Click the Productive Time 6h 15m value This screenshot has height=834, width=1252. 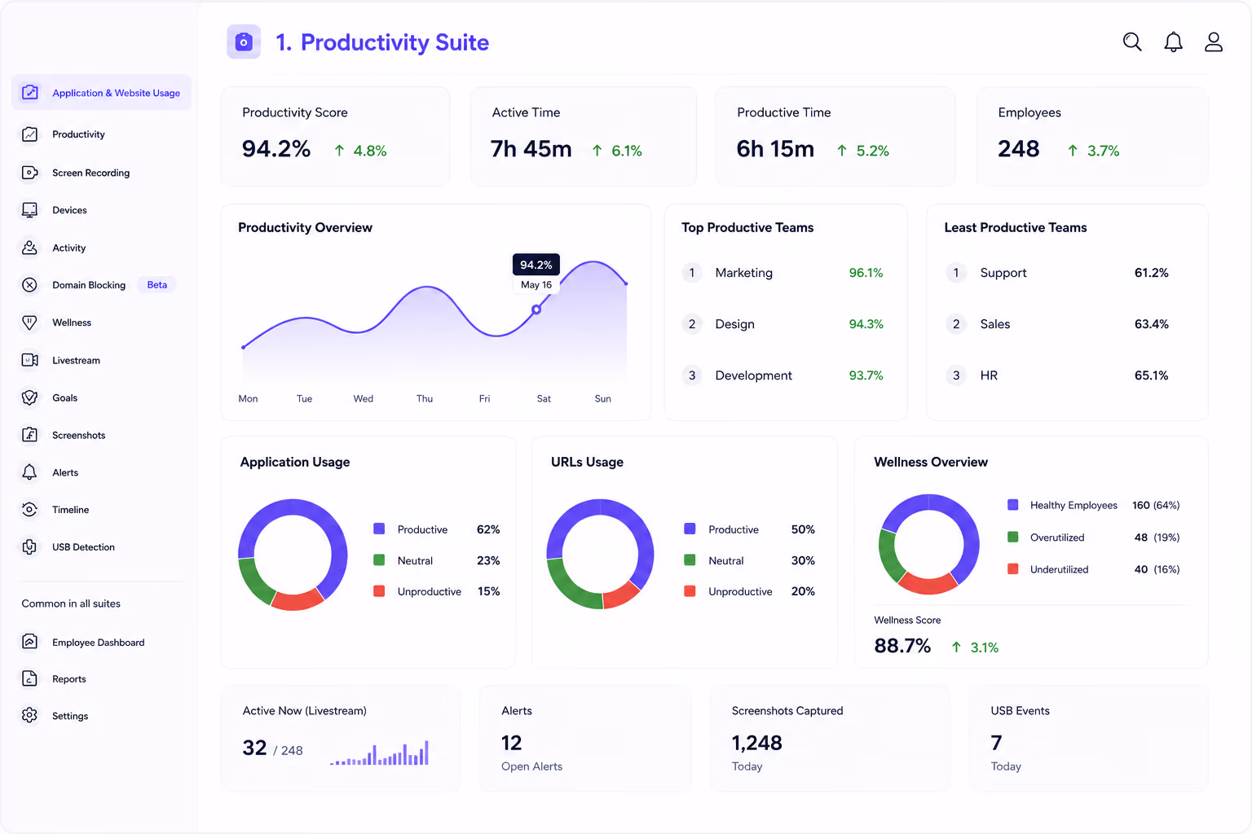(775, 149)
